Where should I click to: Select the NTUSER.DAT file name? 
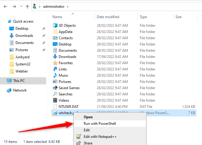(69, 107)
